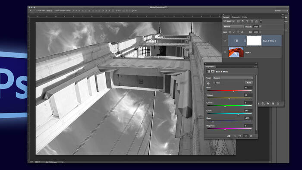Click the Greens slider track
The height and width of the screenshot is (170, 302).
pos(229,106)
